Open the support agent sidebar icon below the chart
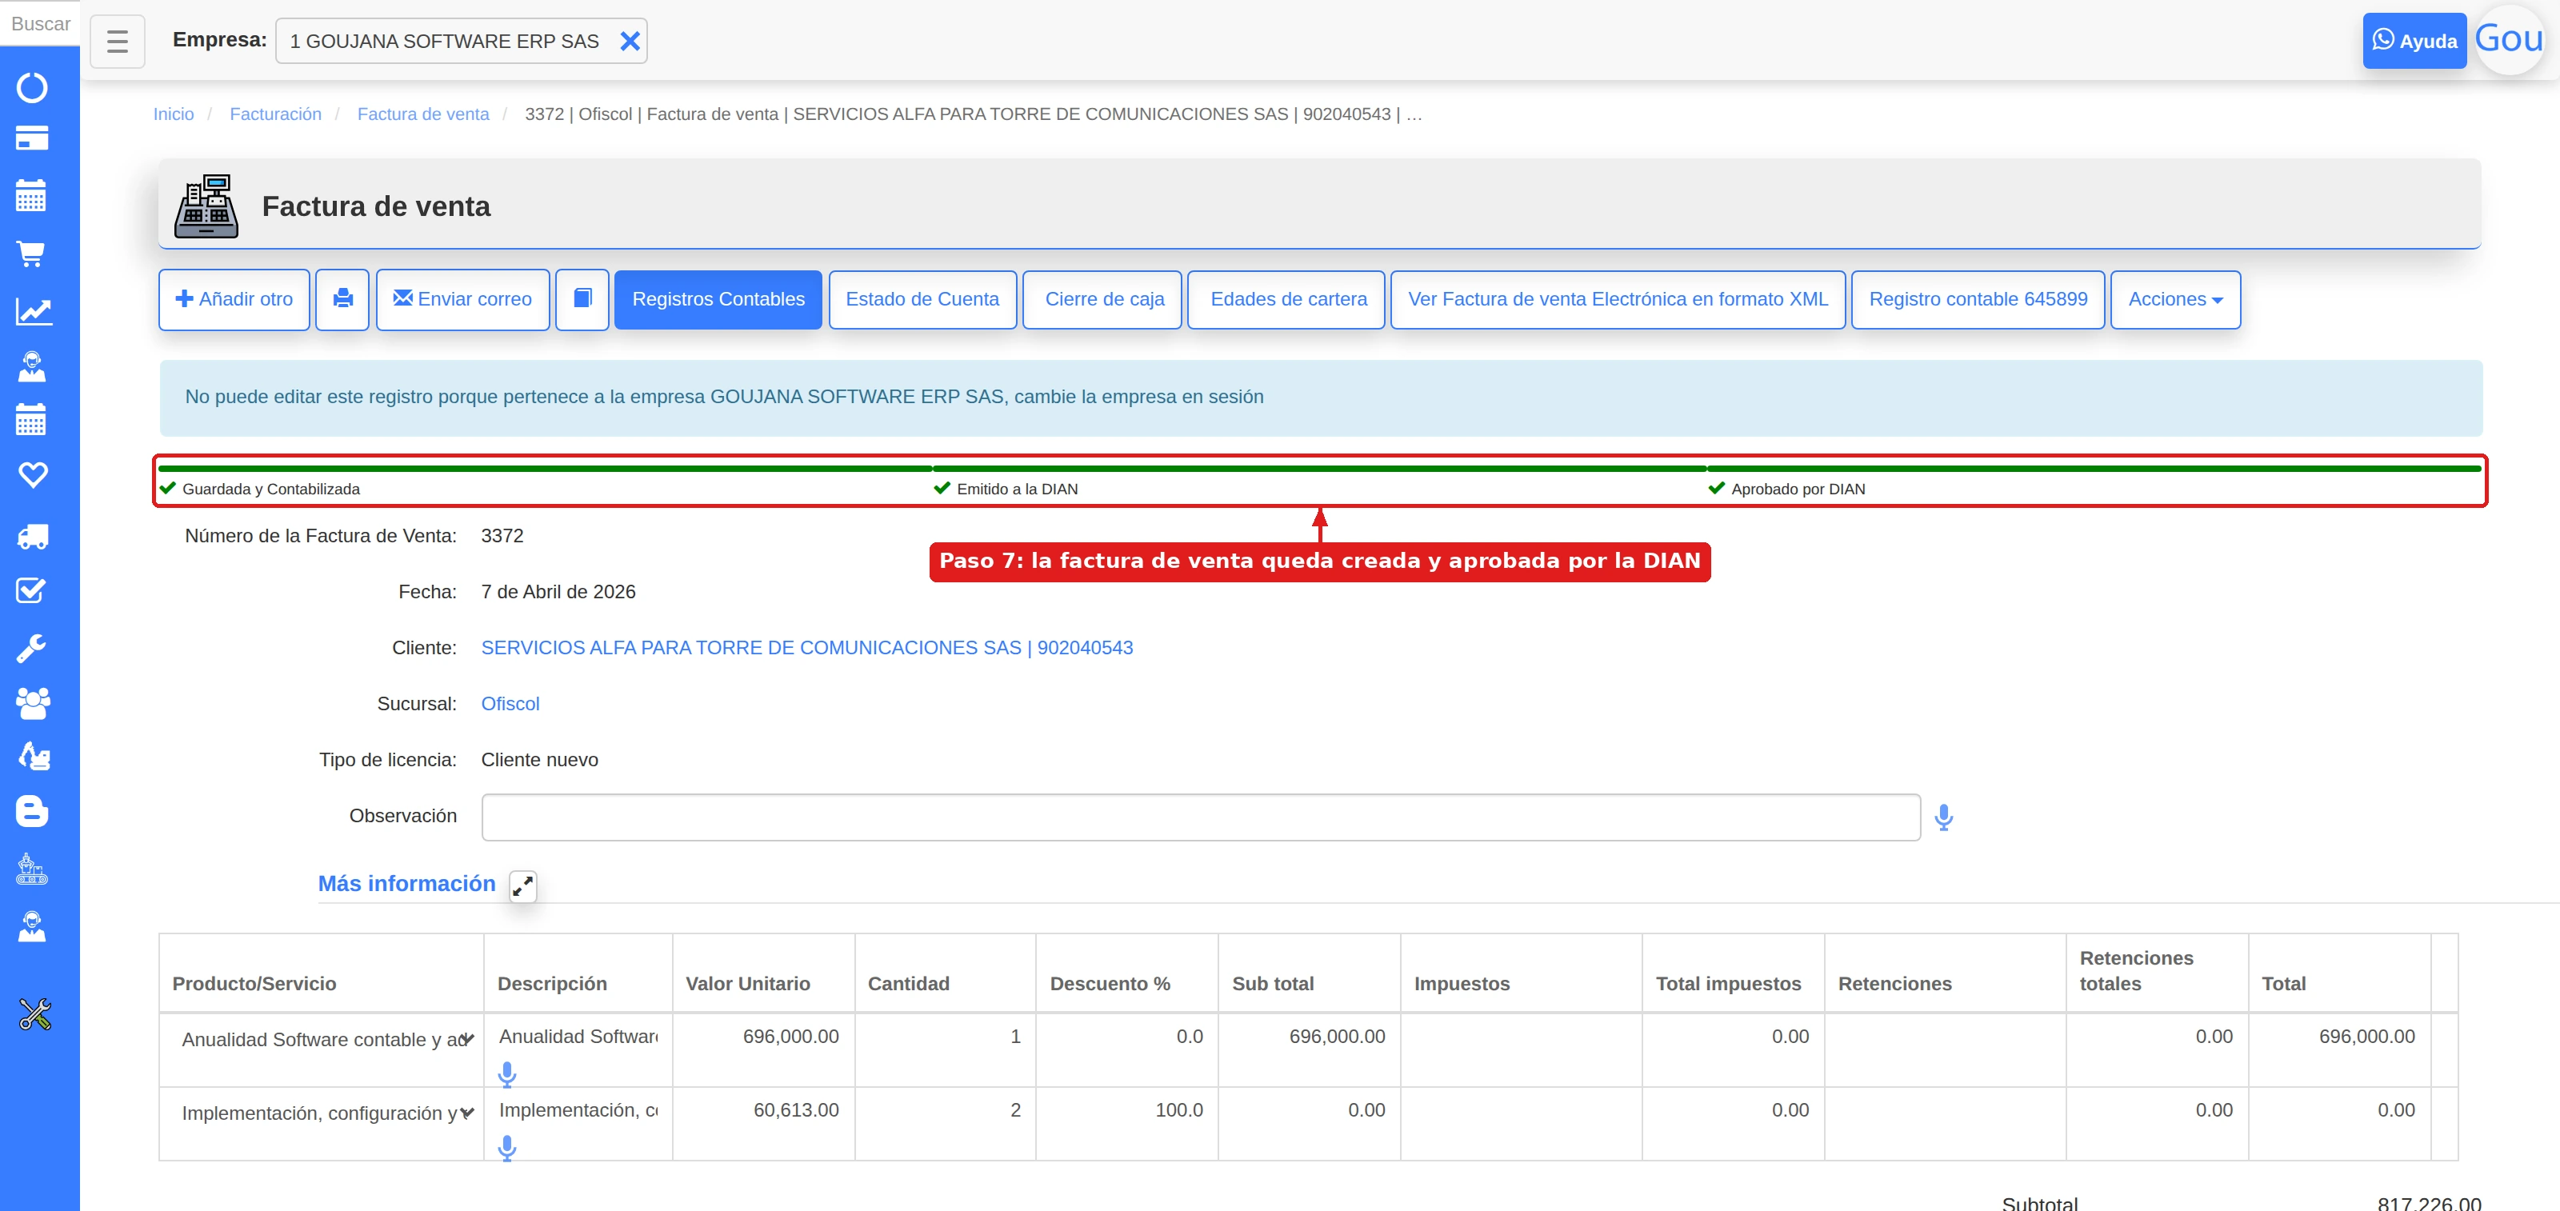This screenshot has height=1211, width=2560. pos(32,366)
